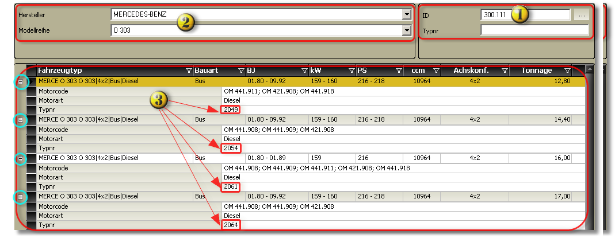
Task: Click the ID field showing 300.111
Action: coord(525,15)
